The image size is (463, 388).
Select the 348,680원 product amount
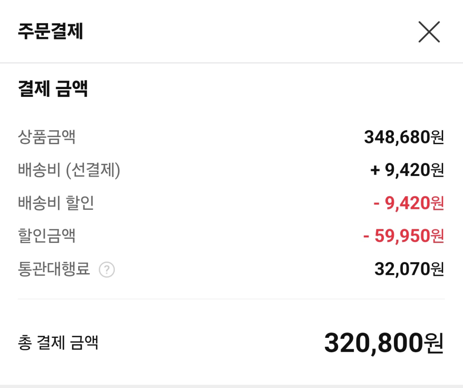(x=404, y=137)
